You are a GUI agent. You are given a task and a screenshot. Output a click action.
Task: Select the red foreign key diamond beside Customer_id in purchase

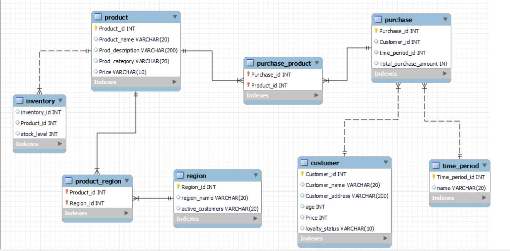click(x=376, y=42)
